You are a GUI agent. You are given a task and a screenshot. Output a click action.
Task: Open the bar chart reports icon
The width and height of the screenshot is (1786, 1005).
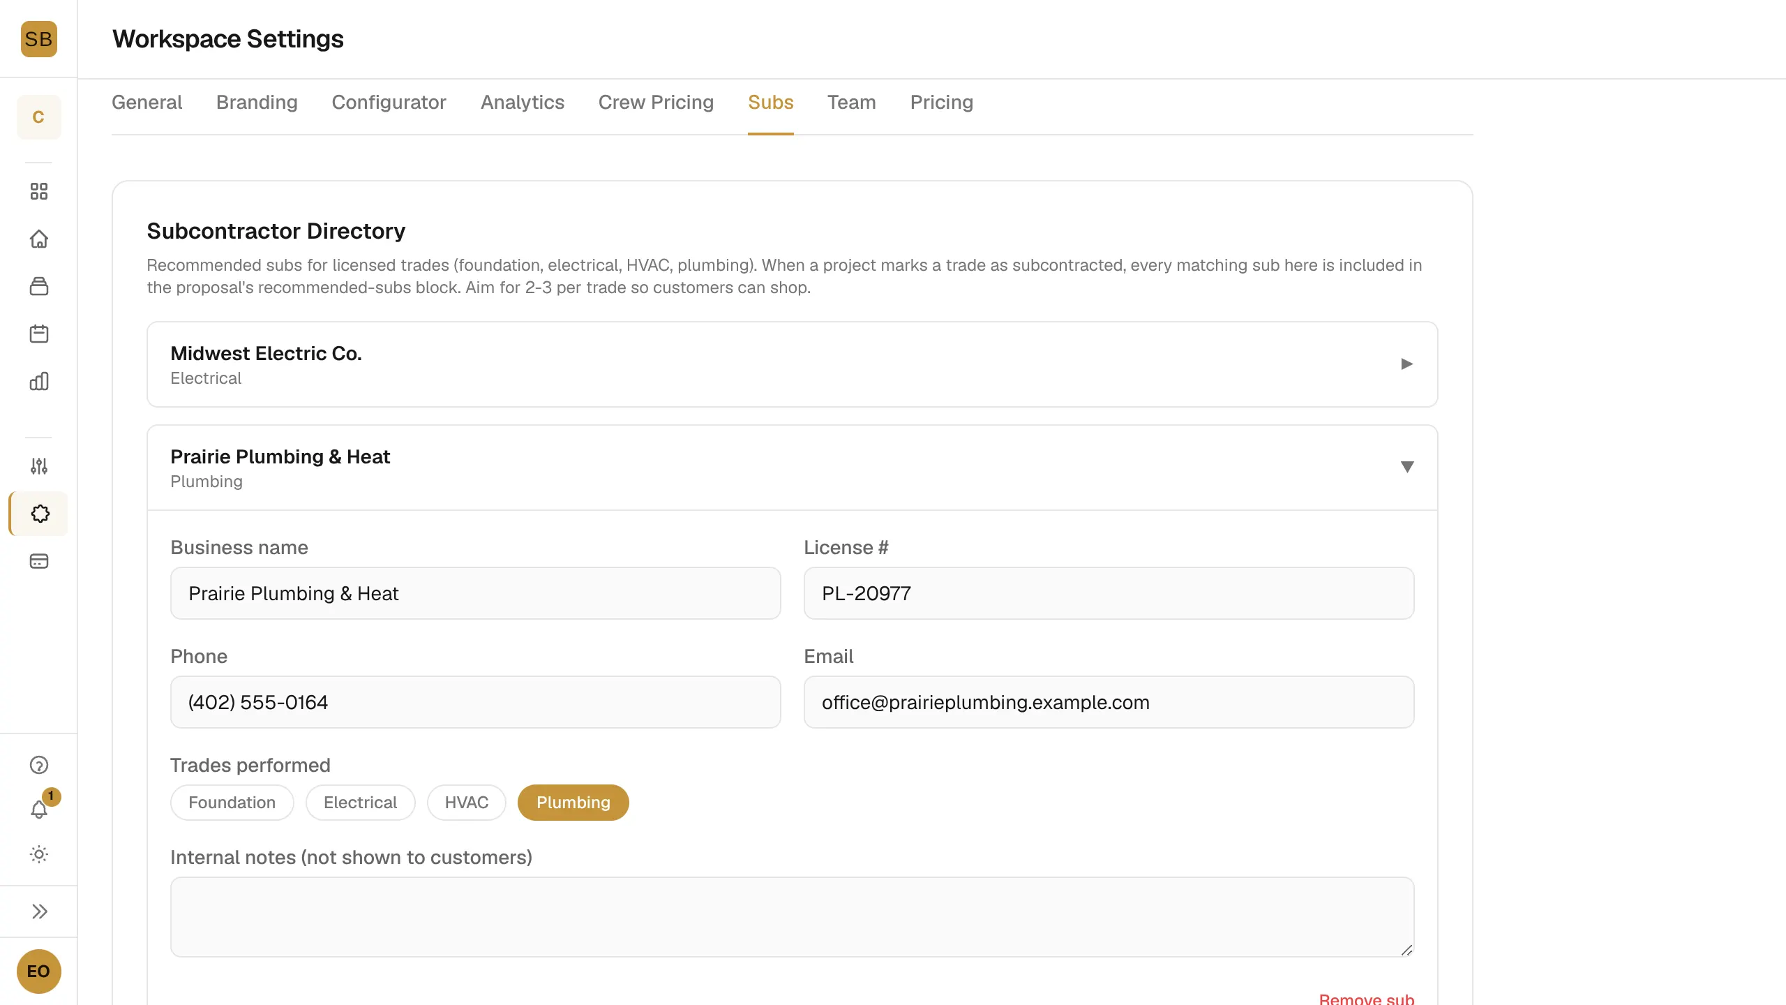(39, 381)
